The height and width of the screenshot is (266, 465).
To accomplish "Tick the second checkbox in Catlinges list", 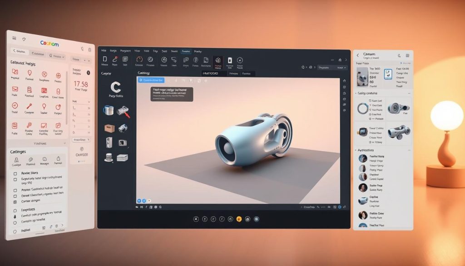I will [15, 180].
